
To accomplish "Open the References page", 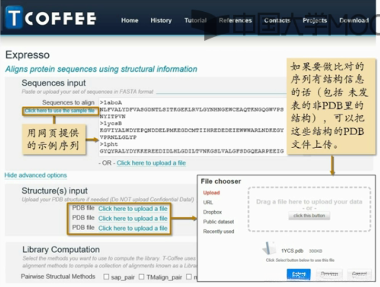I will pos(235,20).
